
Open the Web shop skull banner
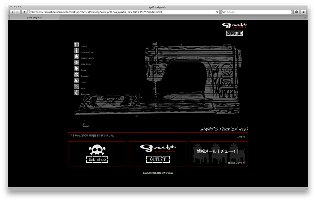(97, 154)
